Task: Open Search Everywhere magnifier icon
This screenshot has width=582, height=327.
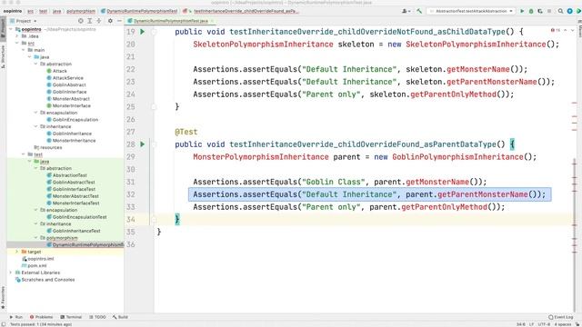Action: point(560,11)
